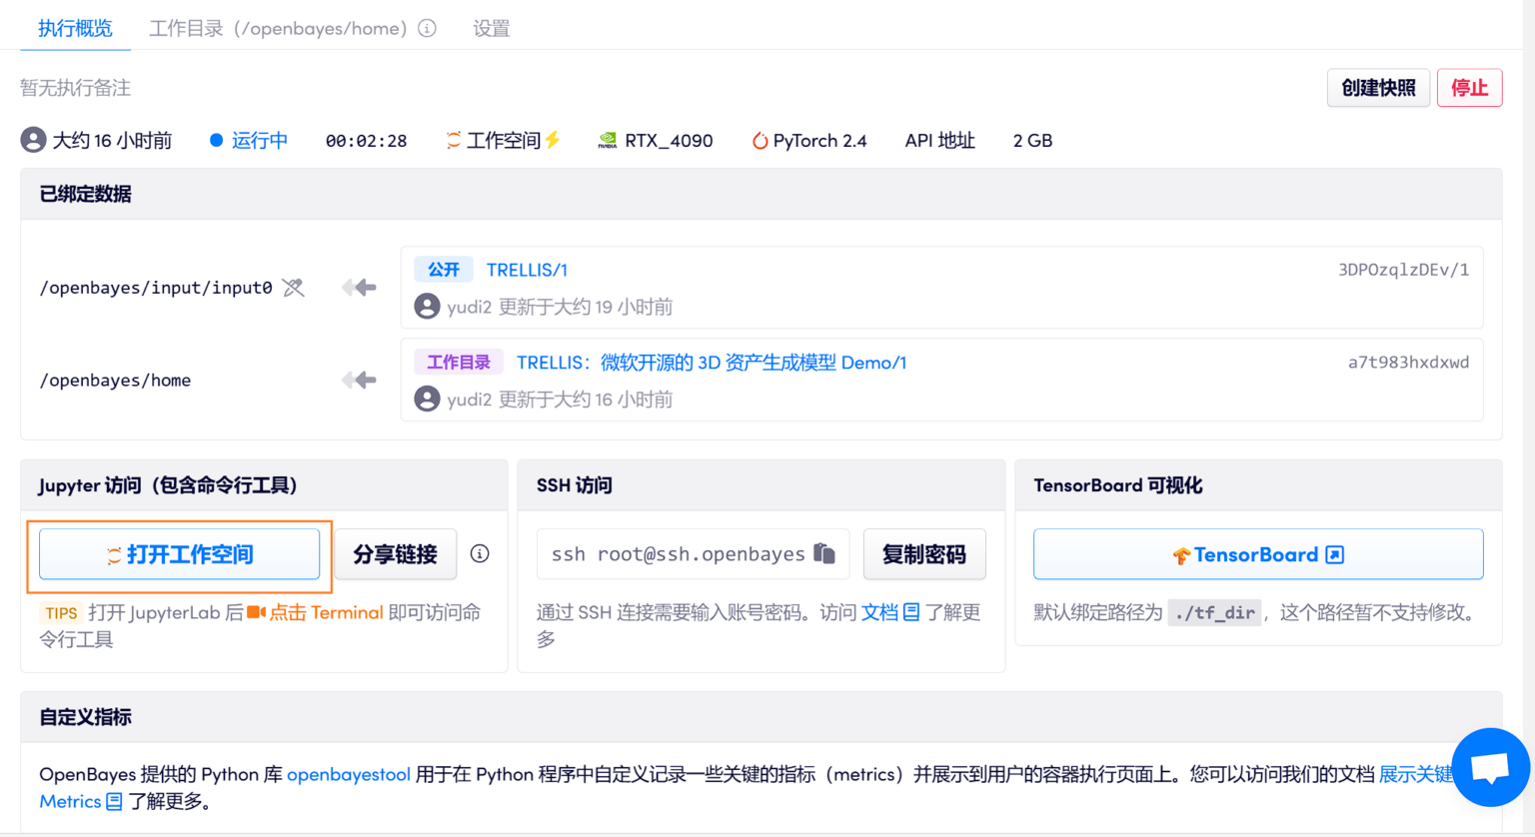Screen dimensions: 1535x837
Task: Click the 创建快照 button
Action: (x=1378, y=88)
